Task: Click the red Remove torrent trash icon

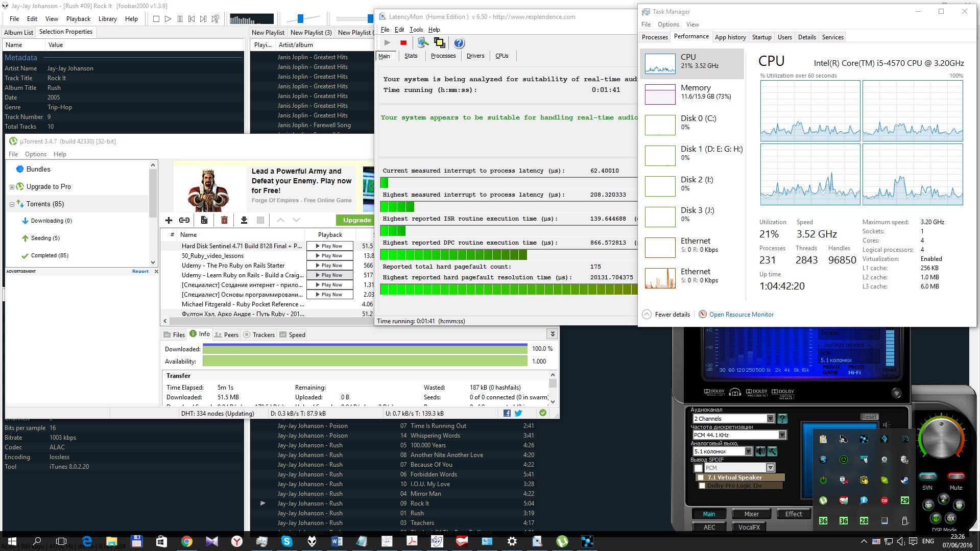Action: click(224, 220)
